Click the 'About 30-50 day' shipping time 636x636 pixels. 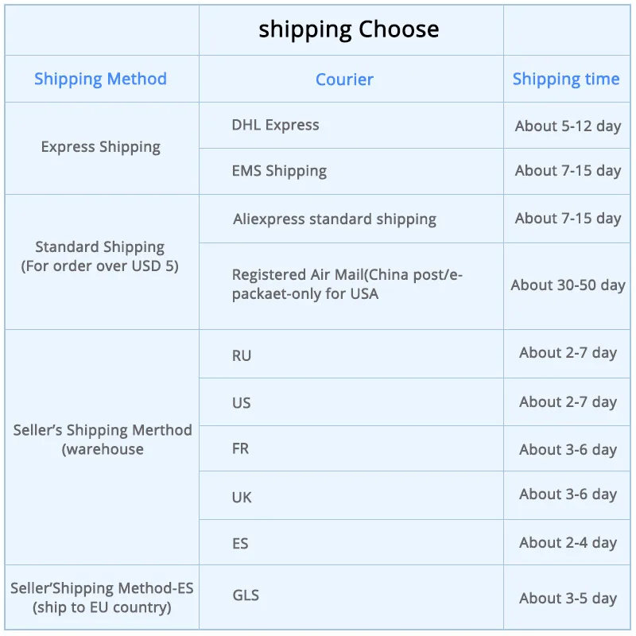(568, 285)
